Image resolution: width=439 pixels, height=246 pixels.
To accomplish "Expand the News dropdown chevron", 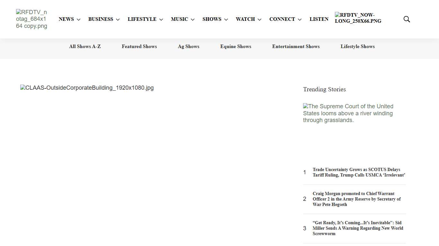I will pos(78,20).
